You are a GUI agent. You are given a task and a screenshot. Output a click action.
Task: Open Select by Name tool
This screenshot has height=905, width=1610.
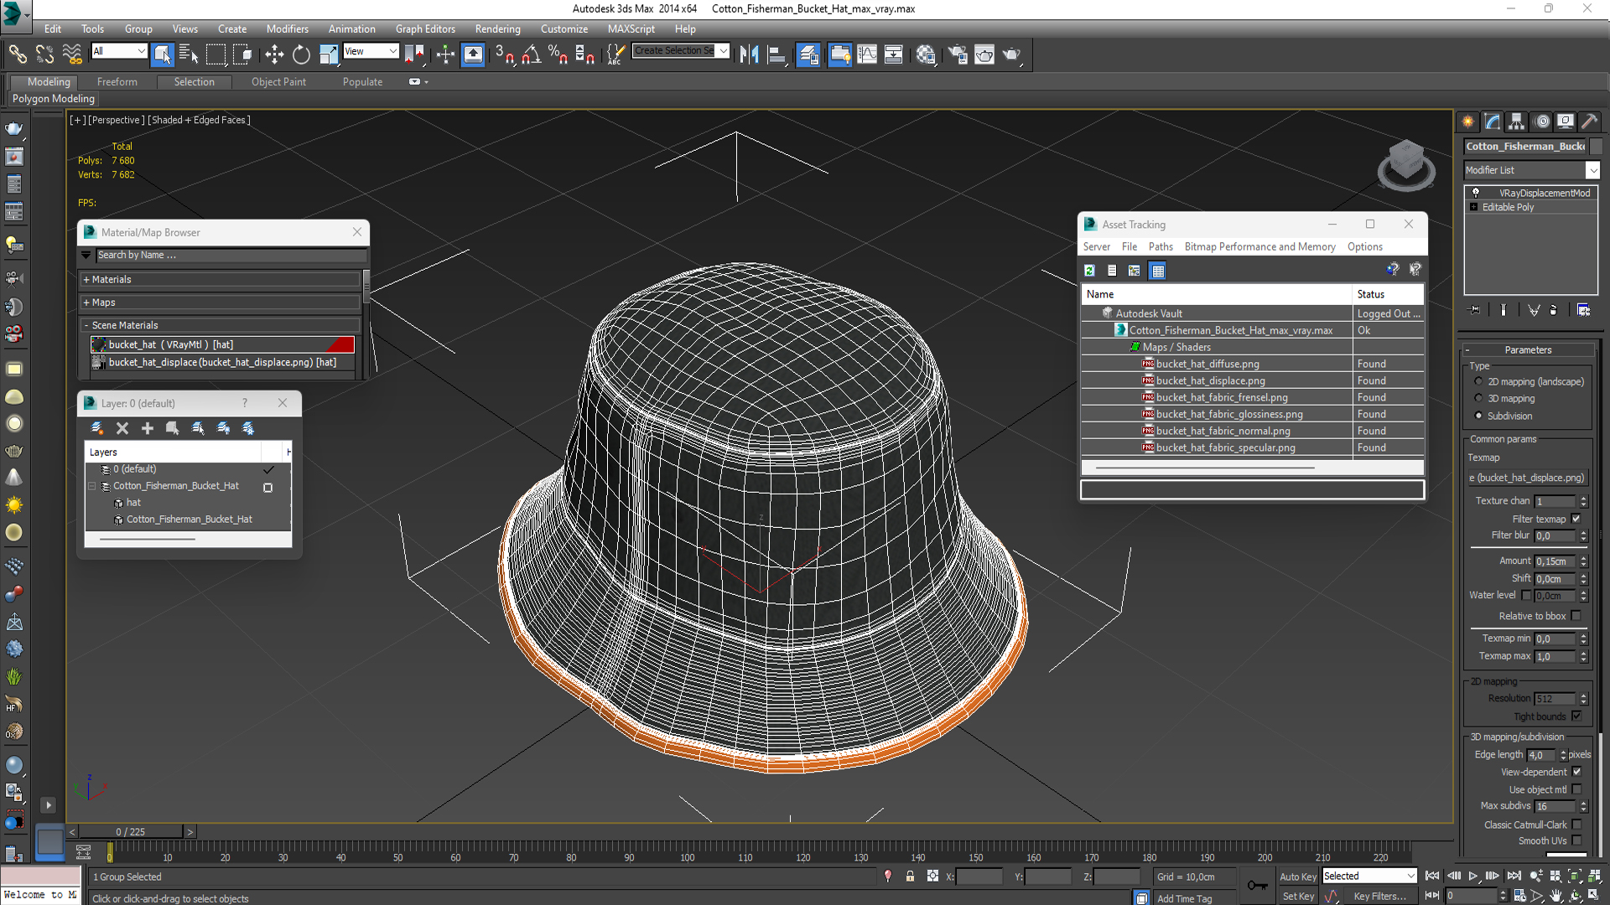pyautogui.click(x=189, y=54)
